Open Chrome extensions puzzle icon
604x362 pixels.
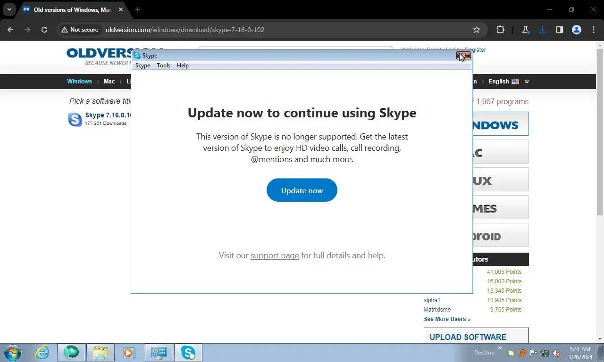[x=500, y=30]
